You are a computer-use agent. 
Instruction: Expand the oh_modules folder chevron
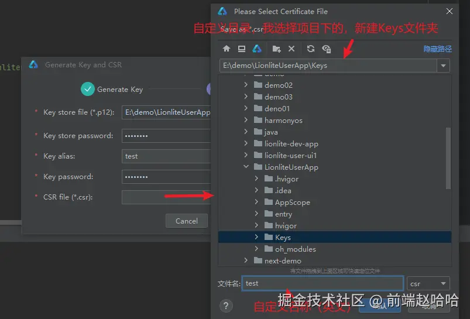coord(256,249)
